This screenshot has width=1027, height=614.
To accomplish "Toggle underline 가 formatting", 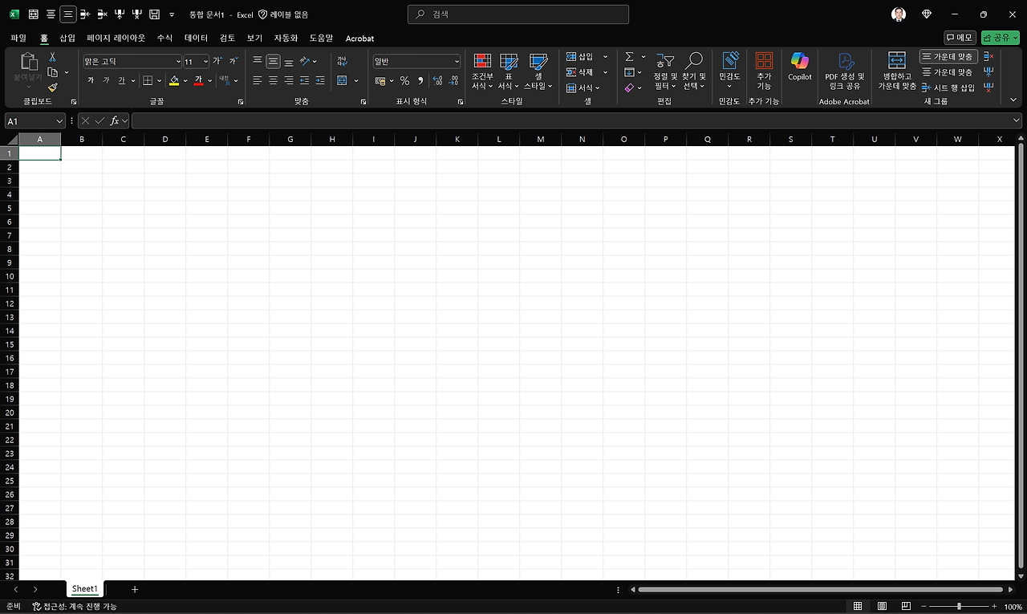I will click(122, 80).
